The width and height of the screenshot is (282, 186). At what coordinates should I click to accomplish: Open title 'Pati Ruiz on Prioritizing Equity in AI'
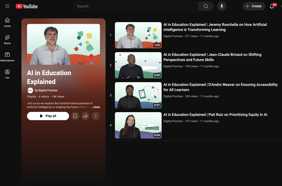pos(215,115)
